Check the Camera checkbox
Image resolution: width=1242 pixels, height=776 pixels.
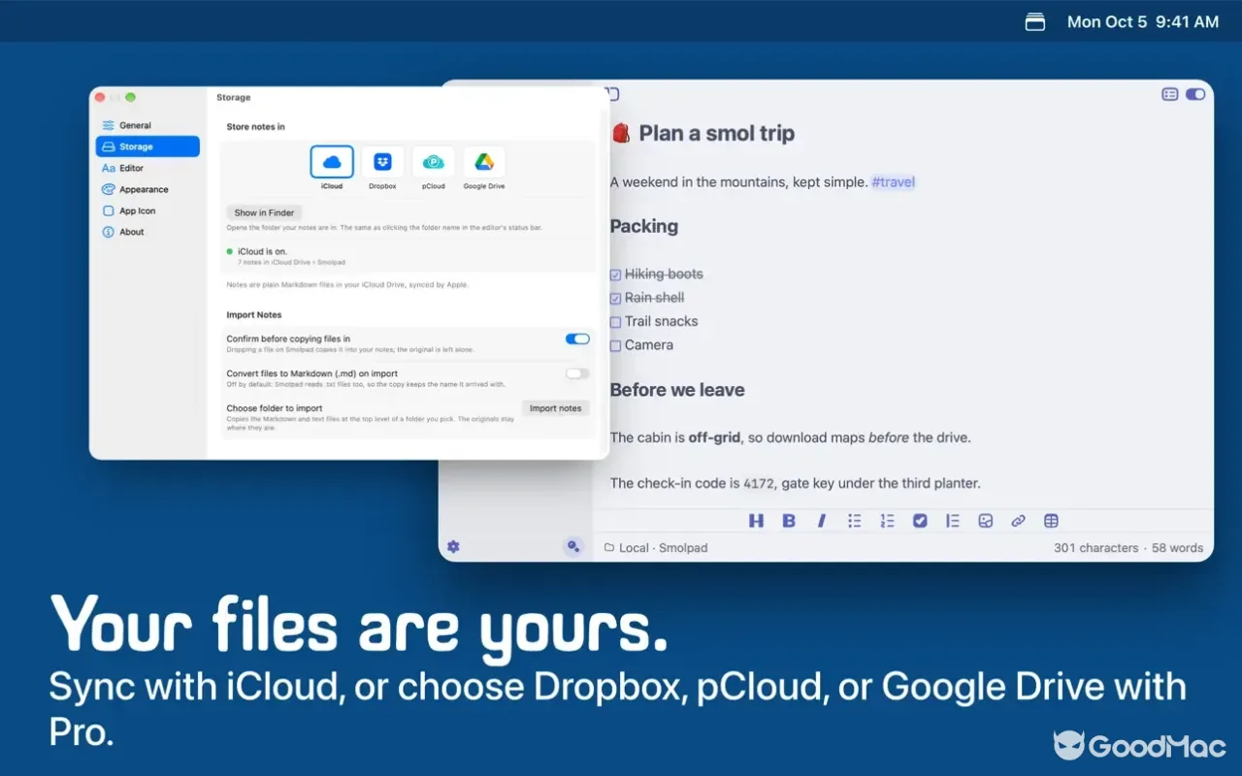click(x=615, y=345)
